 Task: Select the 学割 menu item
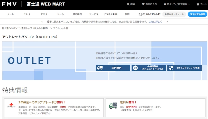tap(127, 14)
